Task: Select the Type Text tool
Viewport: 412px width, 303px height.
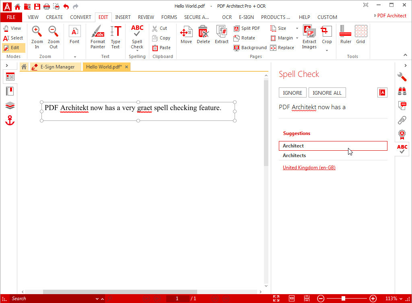Action: pyautogui.click(x=116, y=36)
